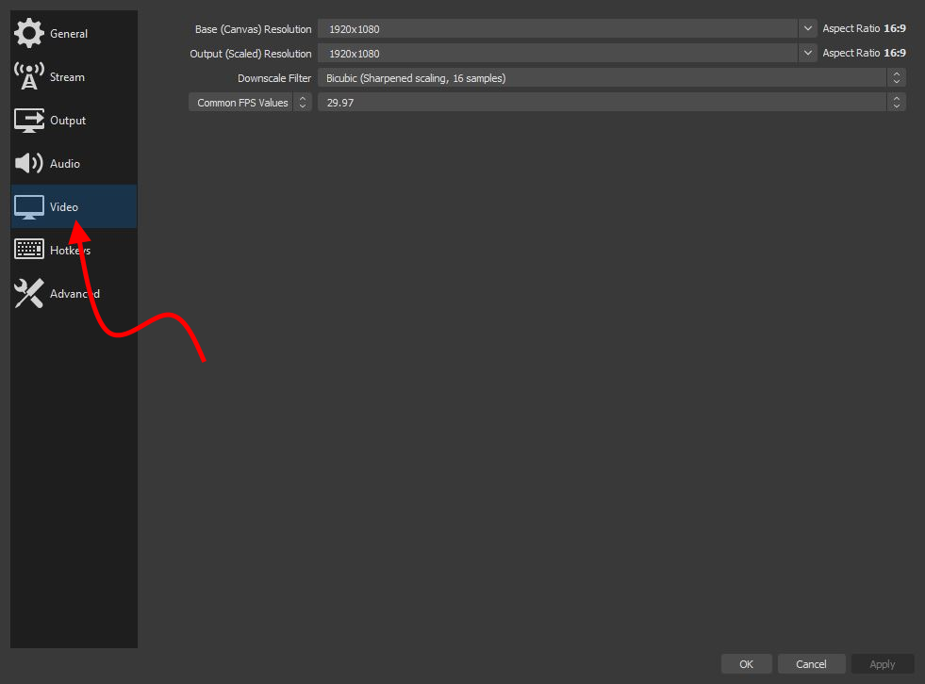Click the Bicubic downscale filter field
This screenshot has width=925, height=684.
point(602,78)
